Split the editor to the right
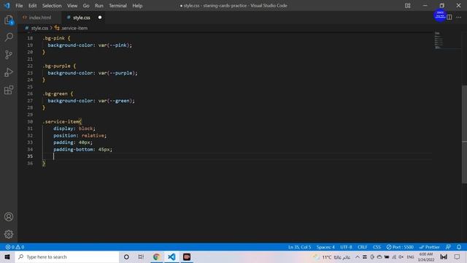The width and height of the screenshot is (467, 263). (449, 18)
